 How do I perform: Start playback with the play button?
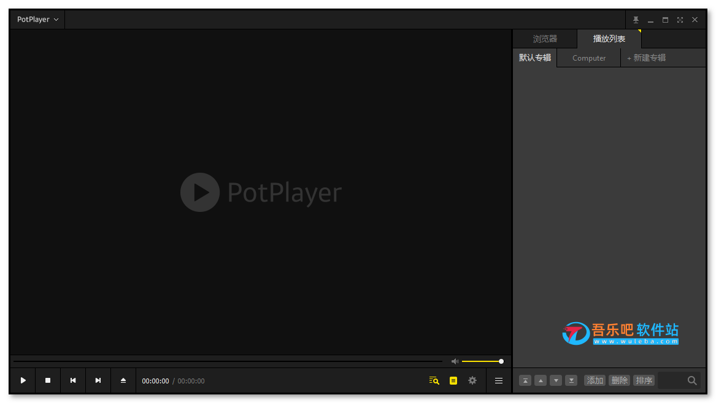coord(23,381)
